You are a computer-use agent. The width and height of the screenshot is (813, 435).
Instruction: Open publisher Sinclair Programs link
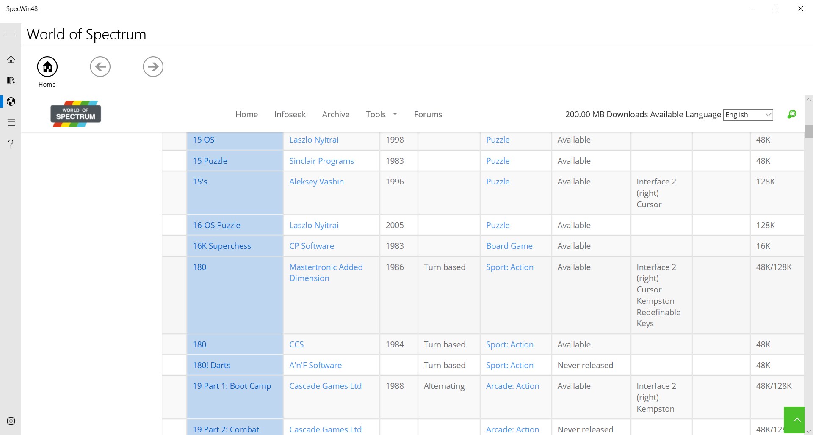coord(321,161)
